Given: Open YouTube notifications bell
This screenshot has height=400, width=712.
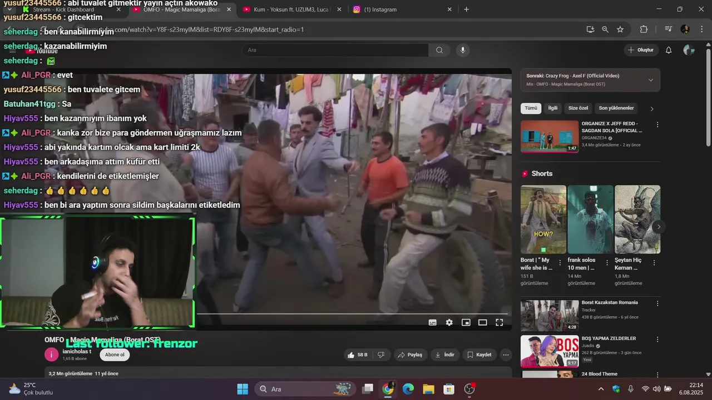Looking at the screenshot, I should tap(669, 50).
